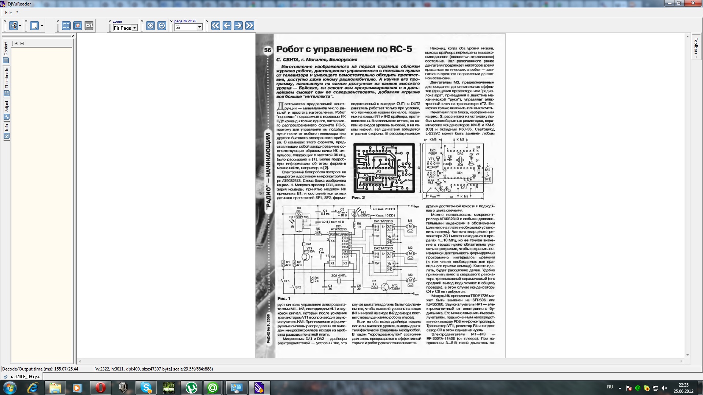Click the txt text mode icon

[89, 26]
